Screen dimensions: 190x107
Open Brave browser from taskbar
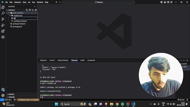coord(106,104)
